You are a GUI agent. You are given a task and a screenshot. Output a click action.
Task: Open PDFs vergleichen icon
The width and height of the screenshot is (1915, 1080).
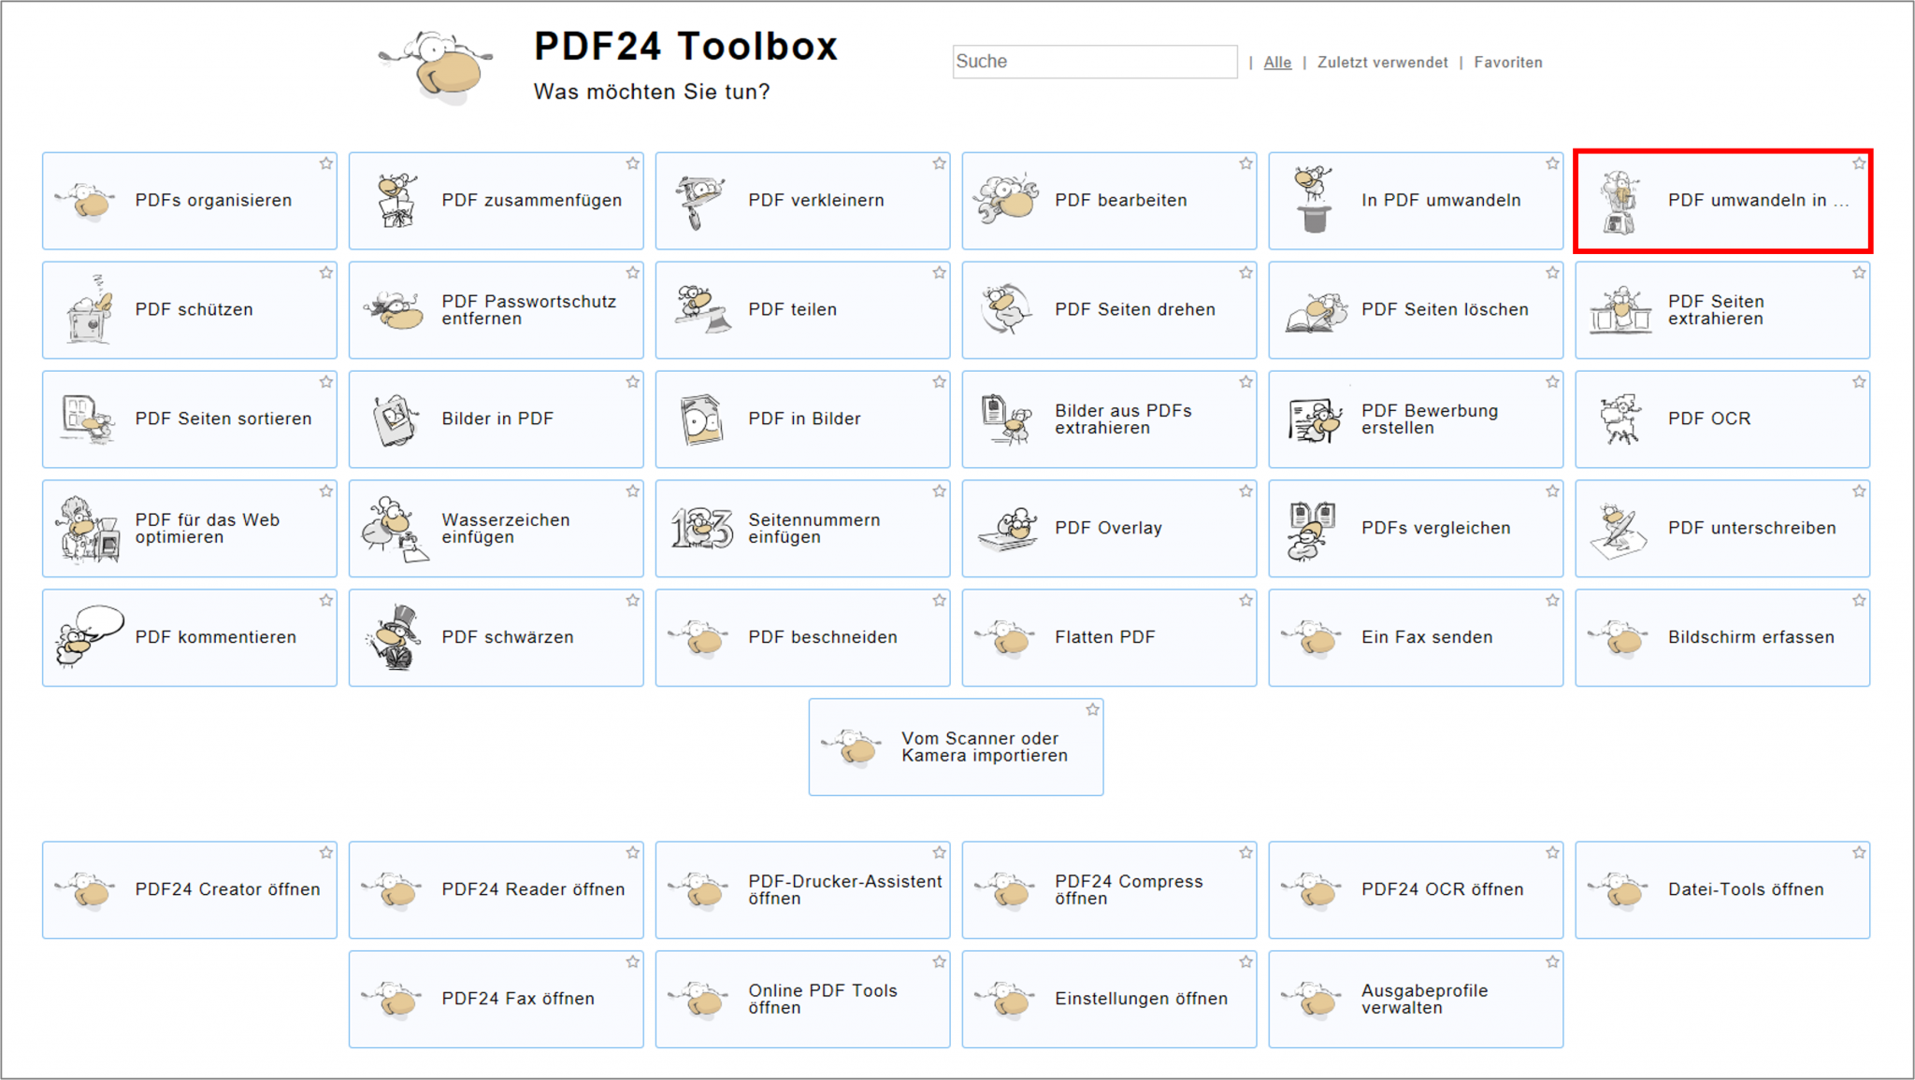pos(1312,529)
